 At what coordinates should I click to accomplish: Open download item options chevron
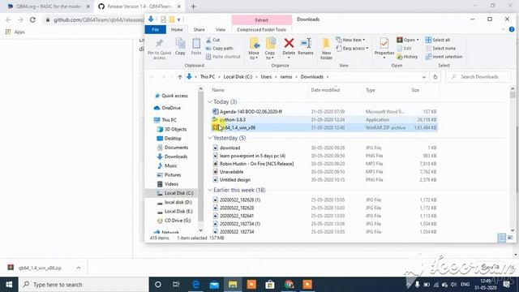pyautogui.click(x=79, y=268)
